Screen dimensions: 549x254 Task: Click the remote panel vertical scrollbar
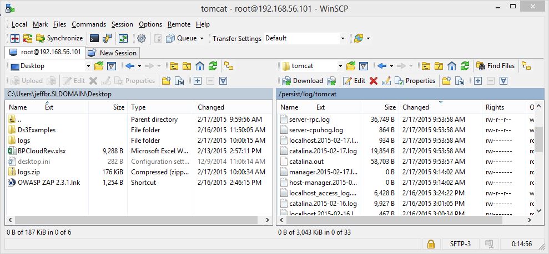[538, 138]
